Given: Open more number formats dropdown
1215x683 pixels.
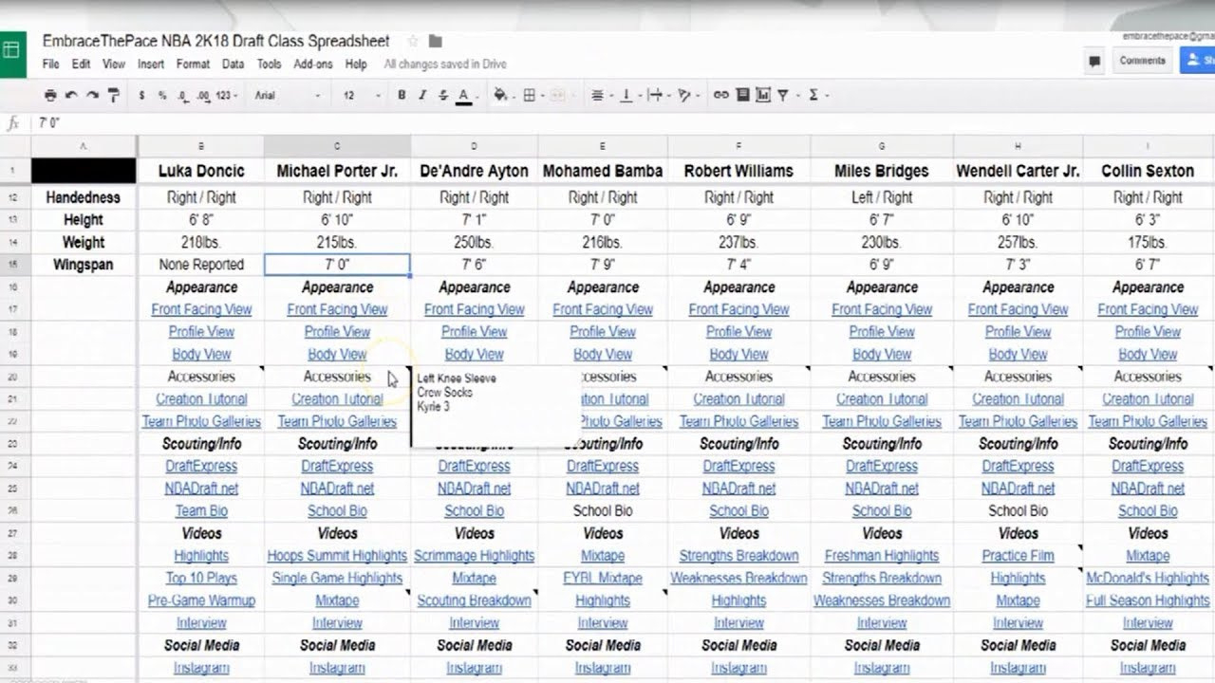Looking at the screenshot, I should point(227,95).
